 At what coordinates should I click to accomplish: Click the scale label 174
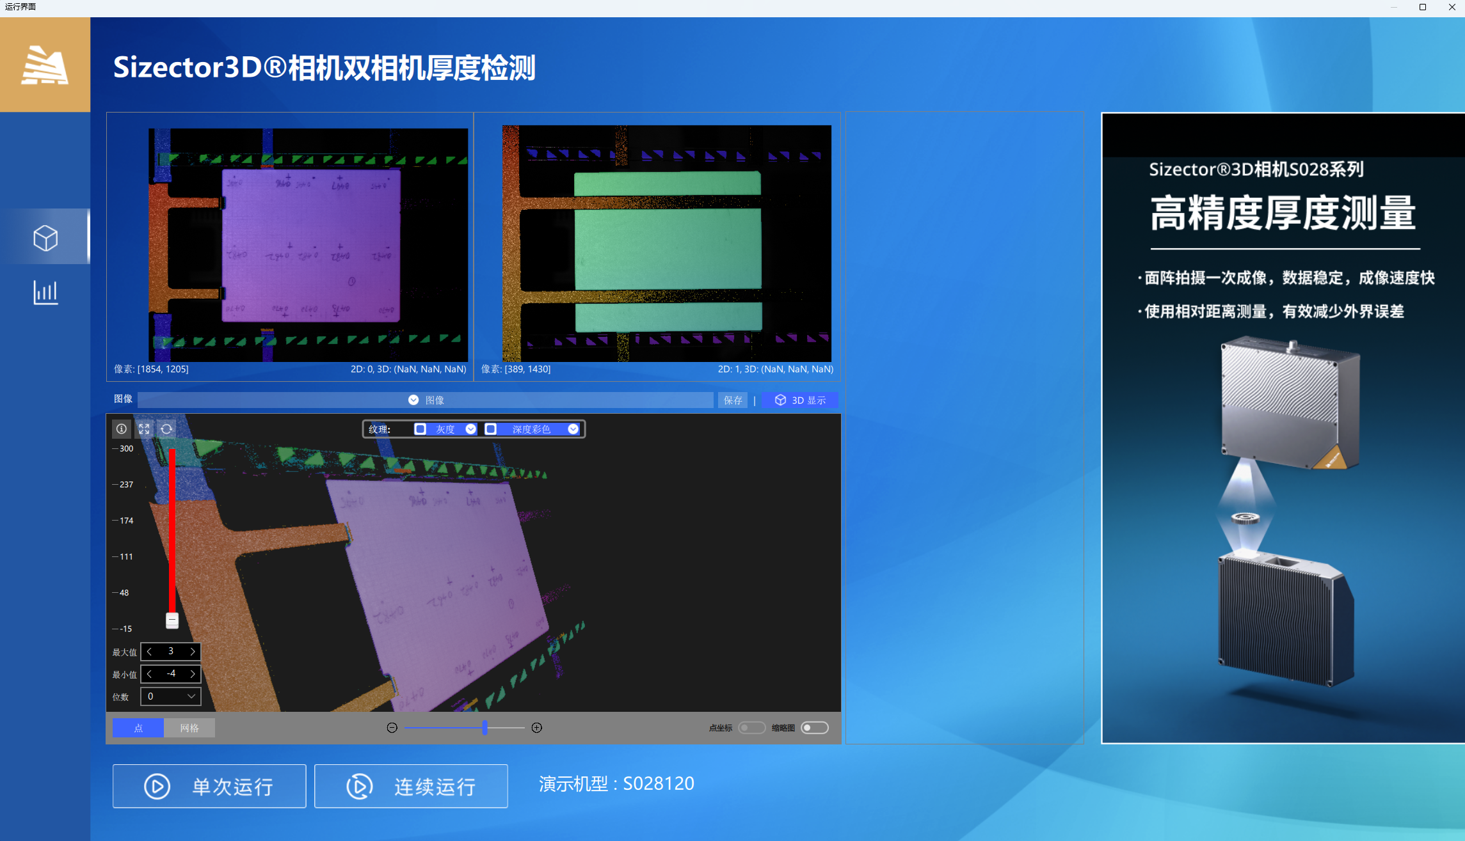(127, 521)
